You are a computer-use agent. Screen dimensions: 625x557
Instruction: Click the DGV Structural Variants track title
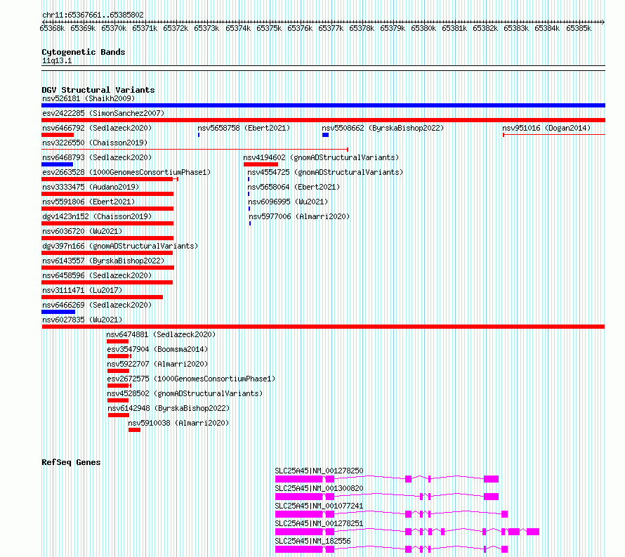coord(98,90)
